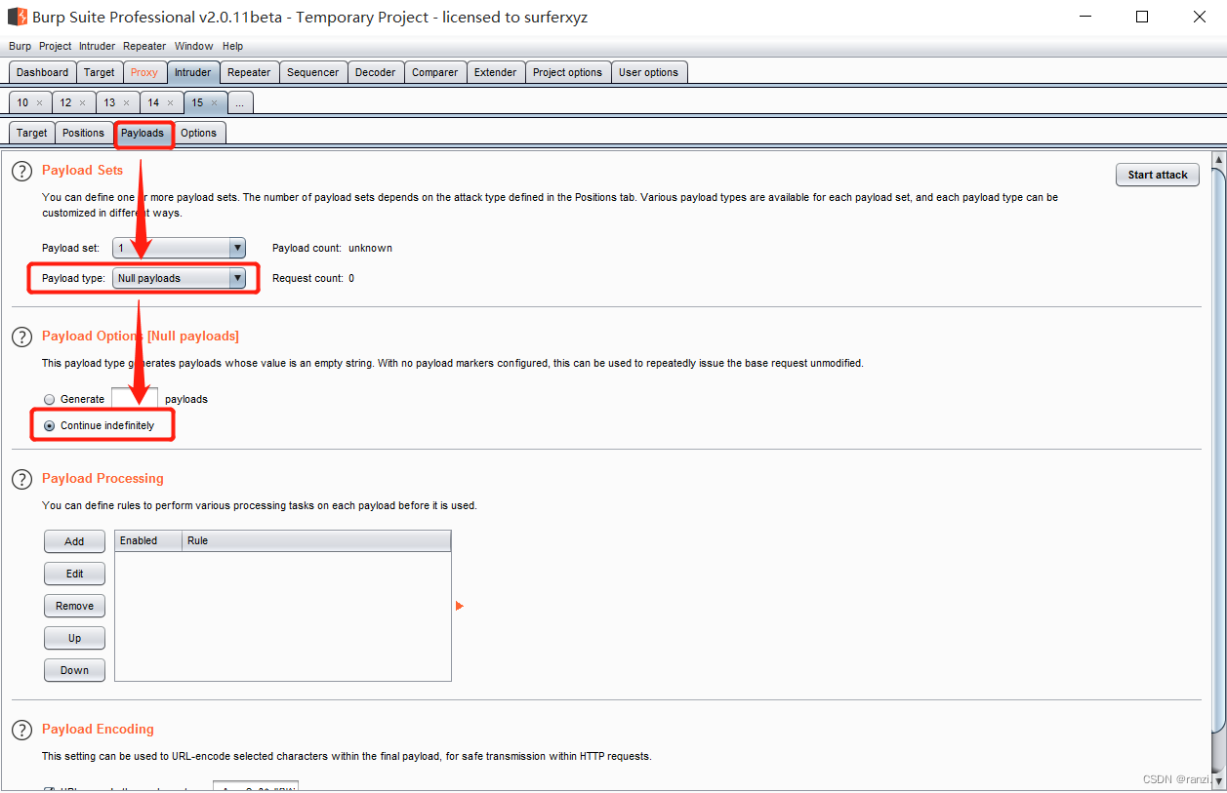Switch to the Extender tab
The height and width of the screenshot is (793, 1227).
point(496,72)
